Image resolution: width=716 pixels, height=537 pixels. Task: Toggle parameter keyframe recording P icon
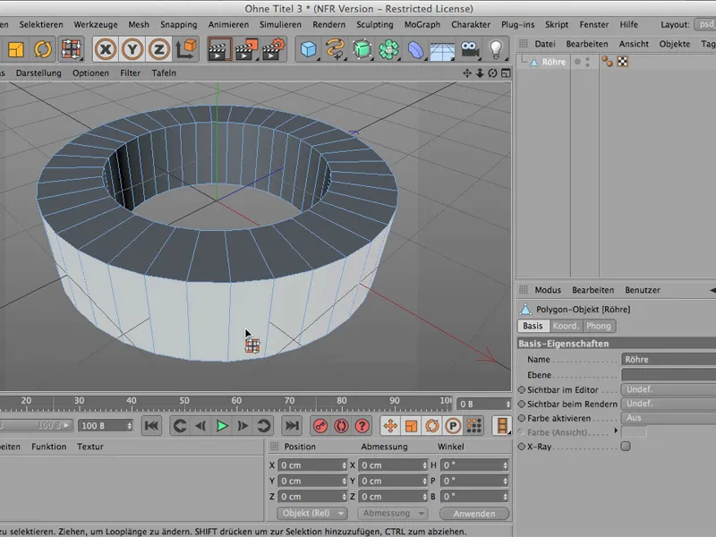tap(453, 426)
